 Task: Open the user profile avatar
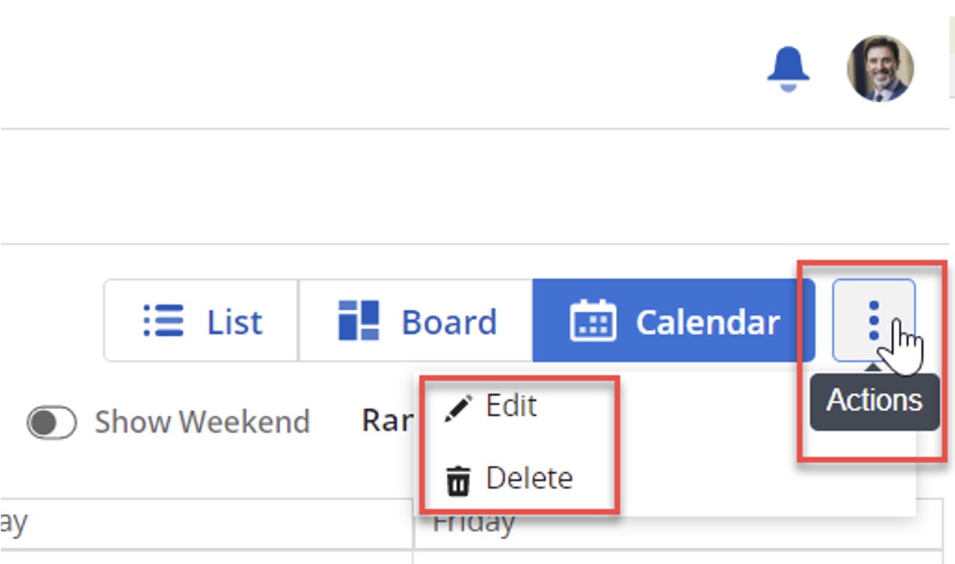point(880,68)
